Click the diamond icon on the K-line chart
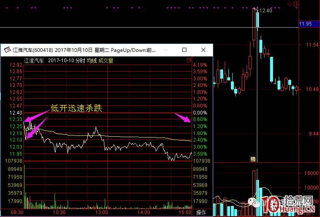The image size is (320, 217). [x=289, y=4]
